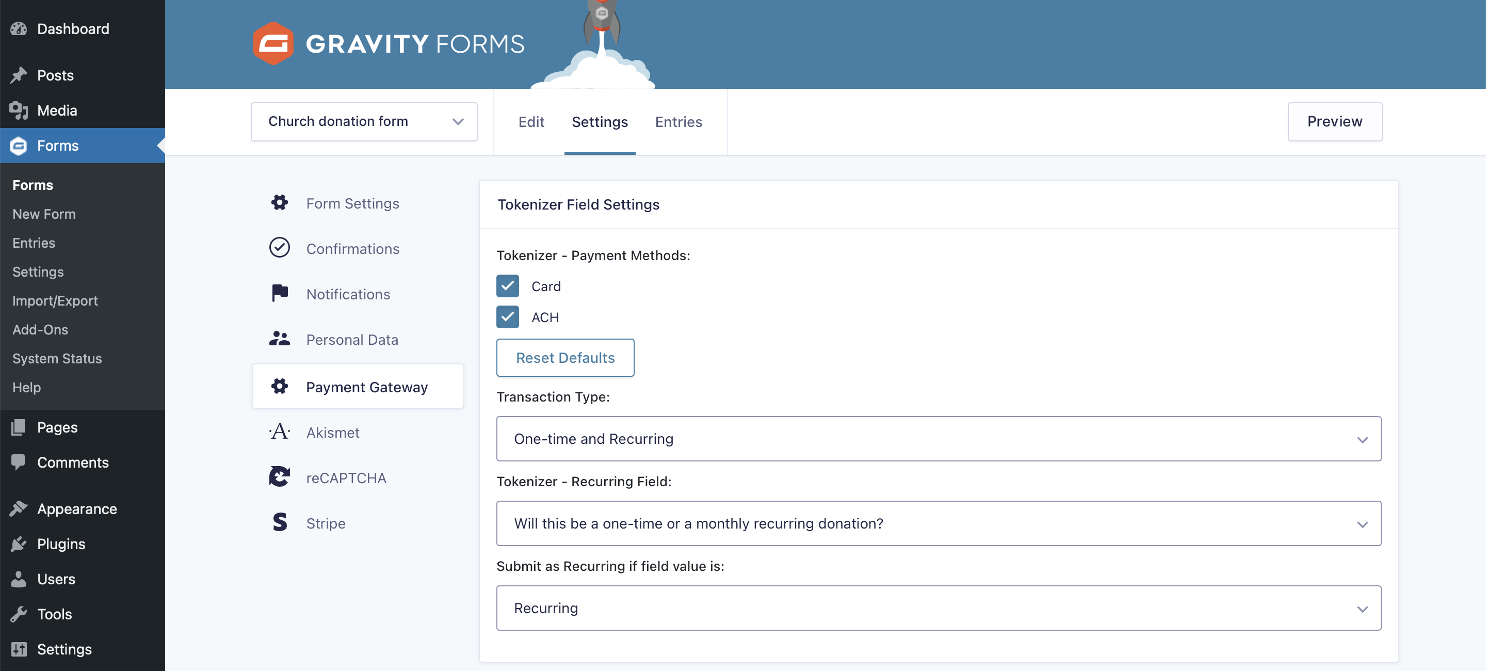Click the Personal Data people icon

click(x=281, y=339)
